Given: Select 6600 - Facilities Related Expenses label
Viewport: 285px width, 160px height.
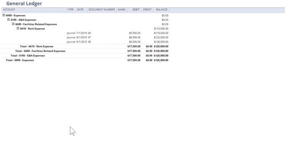Looking at the screenshot, I should click(x=36, y=24).
